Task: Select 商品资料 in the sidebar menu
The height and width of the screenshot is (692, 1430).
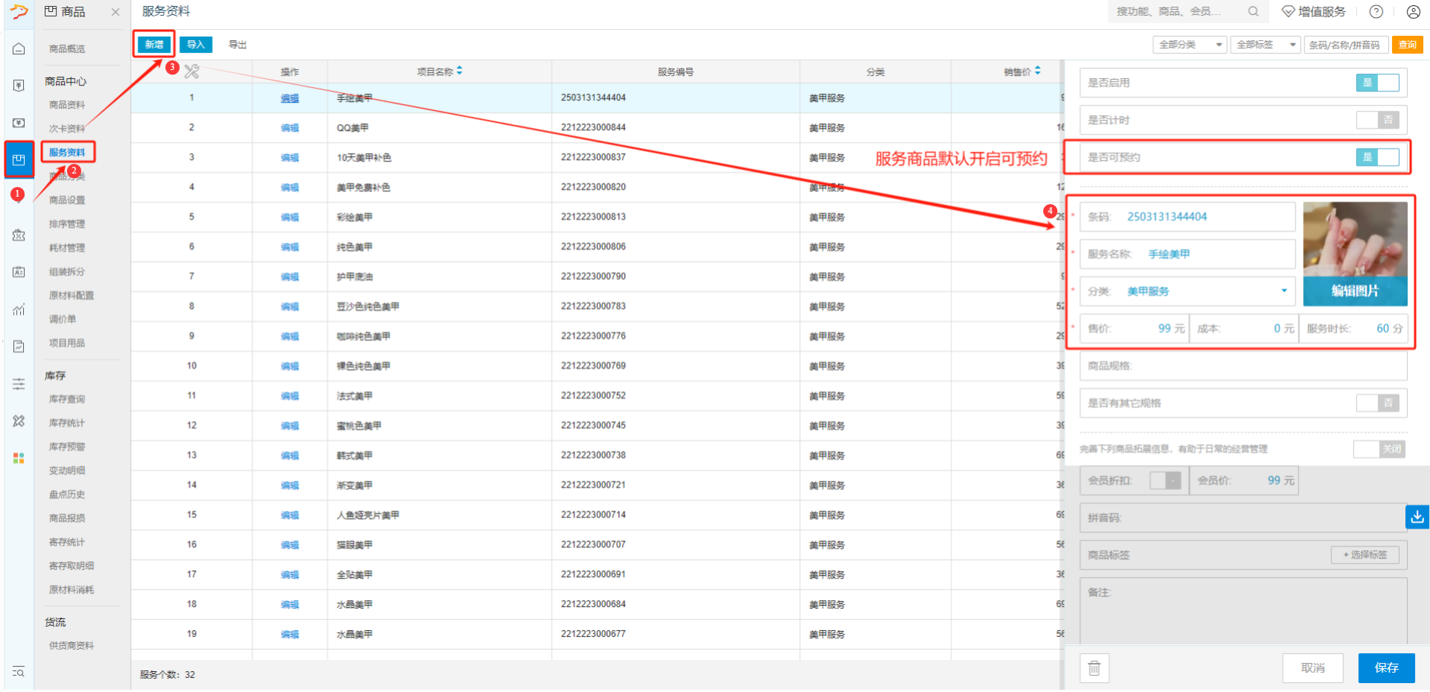Action: [67, 105]
